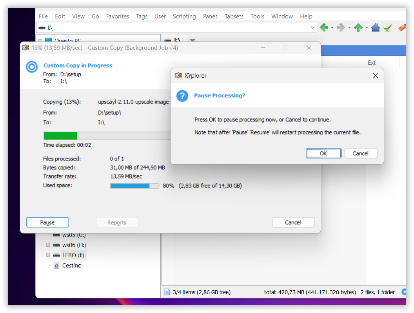Viewport: 414px width, 313px height.
Task: Click the Pause button in copy window
Action: tap(47, 222)
